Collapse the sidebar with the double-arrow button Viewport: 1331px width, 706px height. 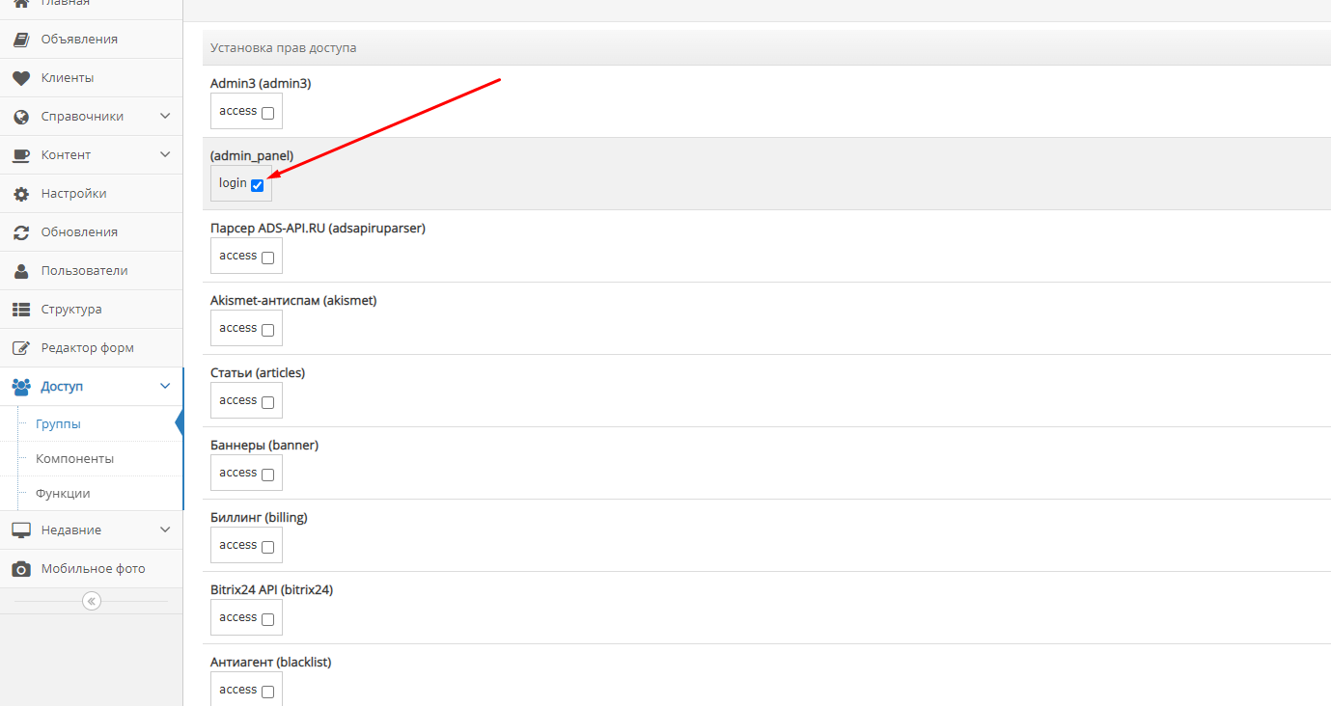tap(91, 601)
